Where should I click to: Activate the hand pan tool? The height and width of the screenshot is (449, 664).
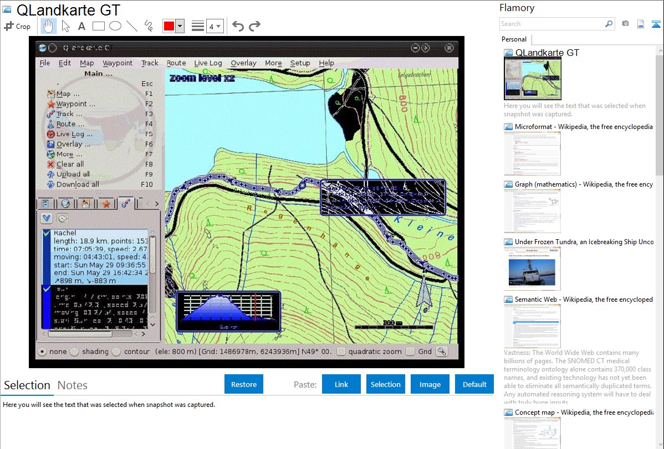pos(48,26)
